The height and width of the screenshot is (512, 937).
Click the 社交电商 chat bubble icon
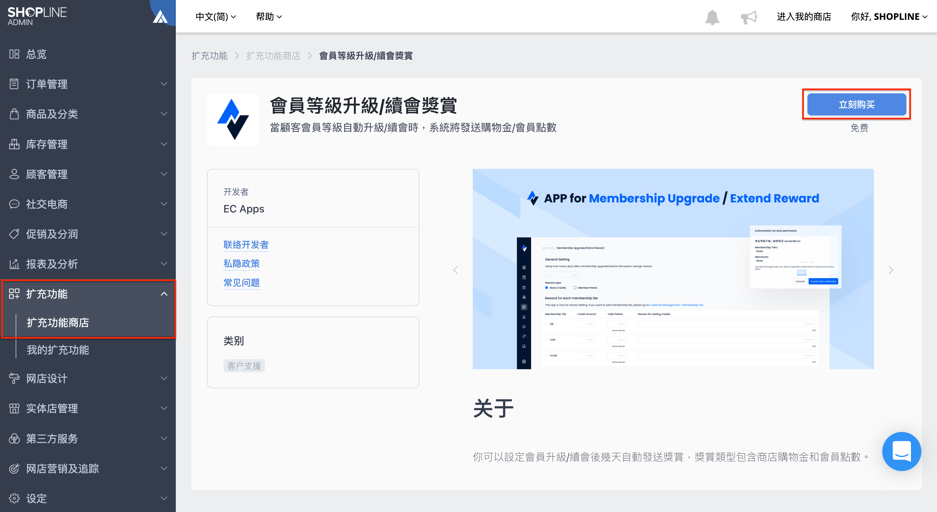14,204
